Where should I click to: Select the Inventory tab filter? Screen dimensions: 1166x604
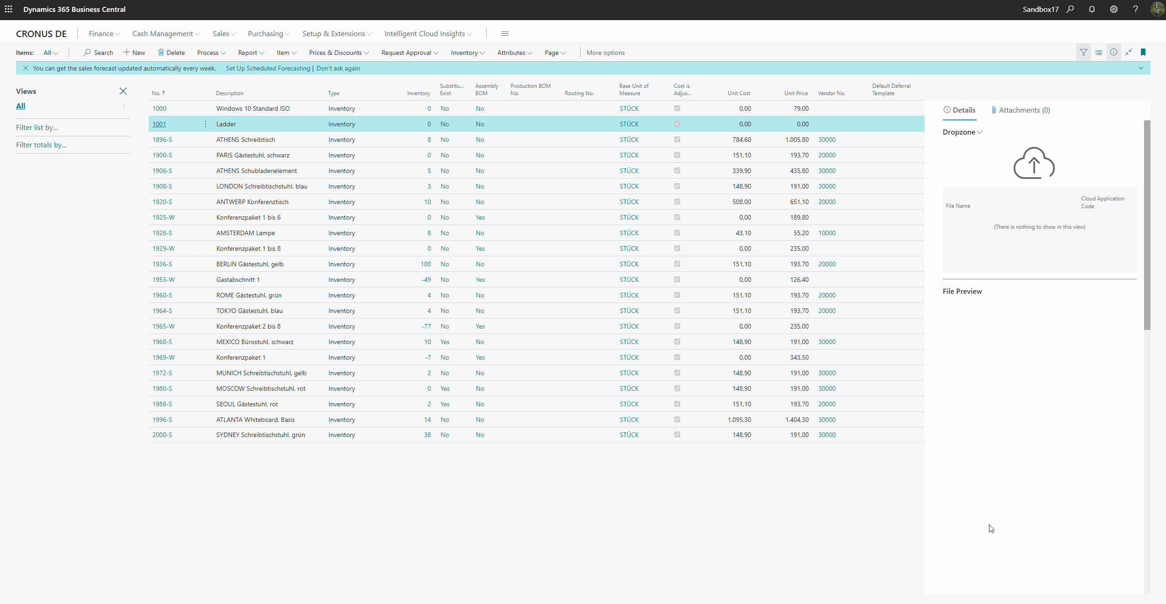[464, 52]
